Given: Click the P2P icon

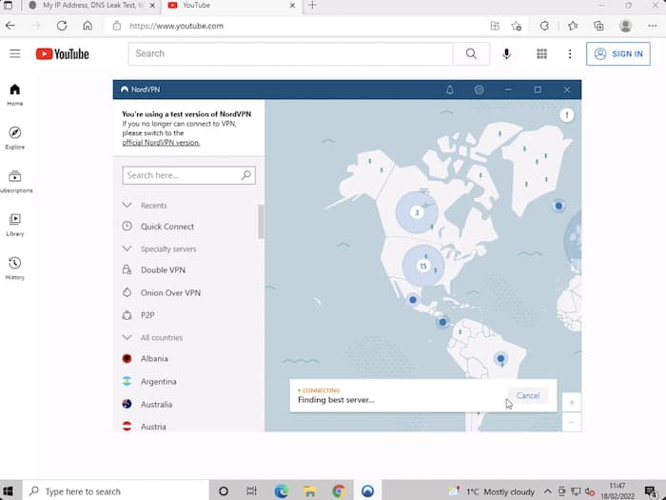Looking at the screenshot, I should [x=127, y=315].
